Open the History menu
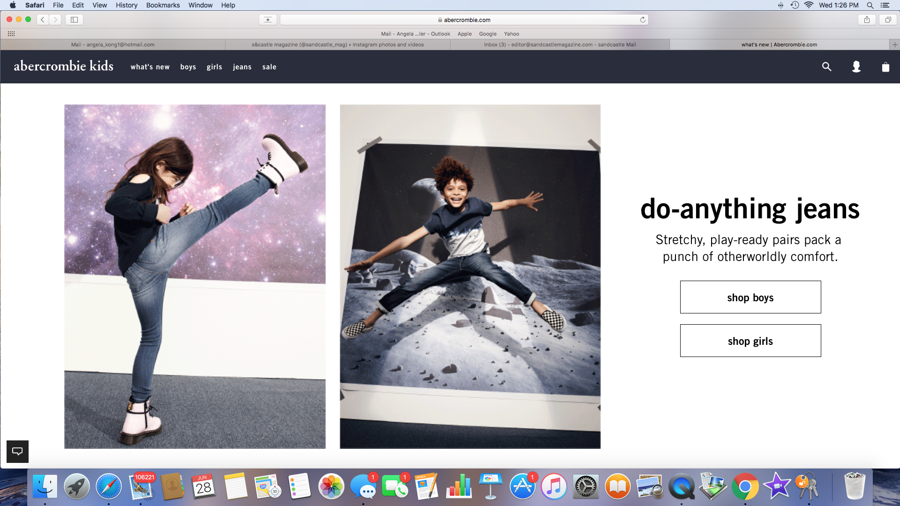Image resolution: width=900 pixels, height=506 pixels. click(x=127, y=5)
